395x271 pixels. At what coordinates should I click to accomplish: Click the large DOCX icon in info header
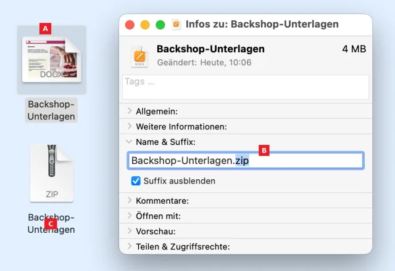pos(140,56)
